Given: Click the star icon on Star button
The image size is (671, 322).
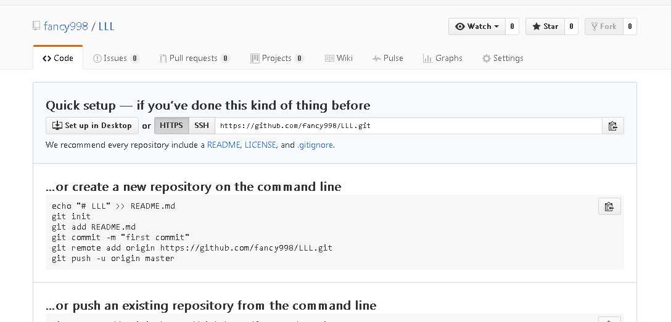Looking at the screenshot, I should point(536,26).
